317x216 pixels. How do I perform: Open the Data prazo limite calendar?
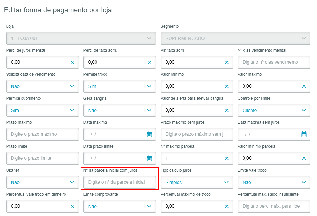pyautogui.click(x=149, y=158)
